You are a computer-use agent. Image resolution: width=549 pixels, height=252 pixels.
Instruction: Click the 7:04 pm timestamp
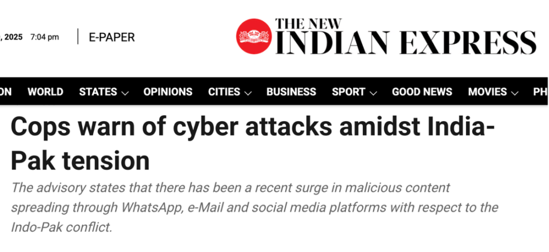(x=44, y=37)
